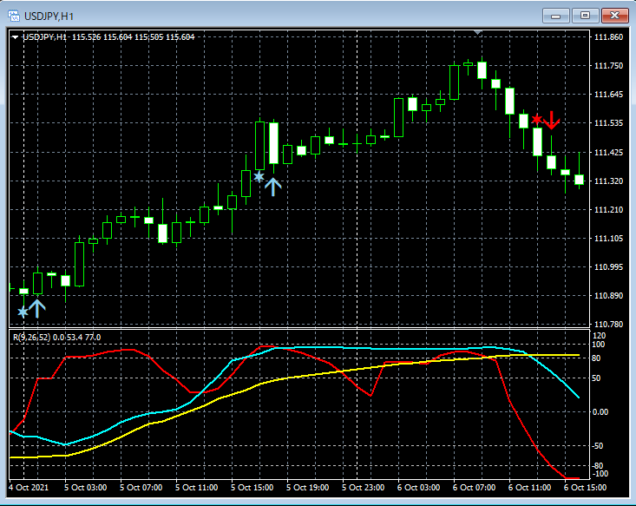Click the blue up arrow near 5 Oct 15:00
This screenshot has width=636, height=506.
pyautogui.click(x=273, y=186)
